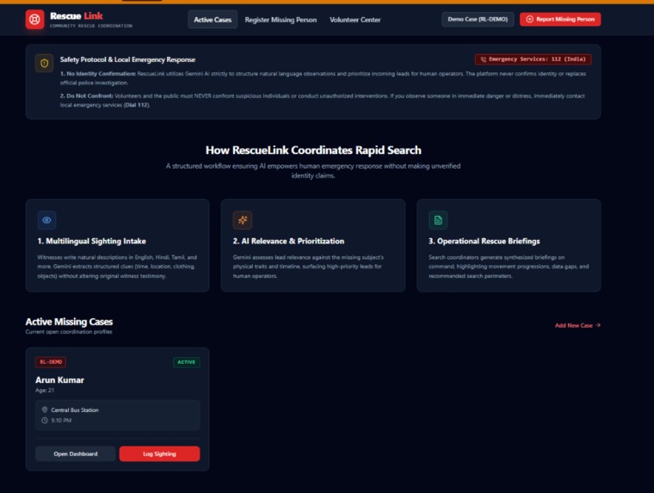Click the No Identity Confirmation rule text

[x=323, y=78]
